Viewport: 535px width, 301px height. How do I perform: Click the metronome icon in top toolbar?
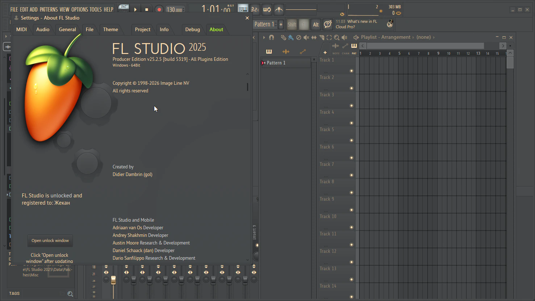coord(279,9)
